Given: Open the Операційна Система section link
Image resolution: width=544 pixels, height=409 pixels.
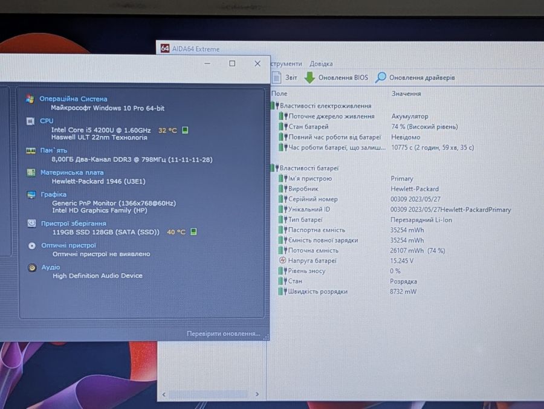Looking at the screenshot, I should (73, 99).
